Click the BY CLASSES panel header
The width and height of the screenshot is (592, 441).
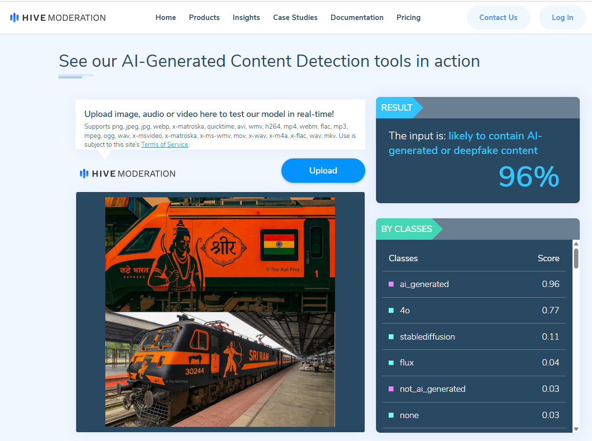pyautogui.click(x=478, y=229)
